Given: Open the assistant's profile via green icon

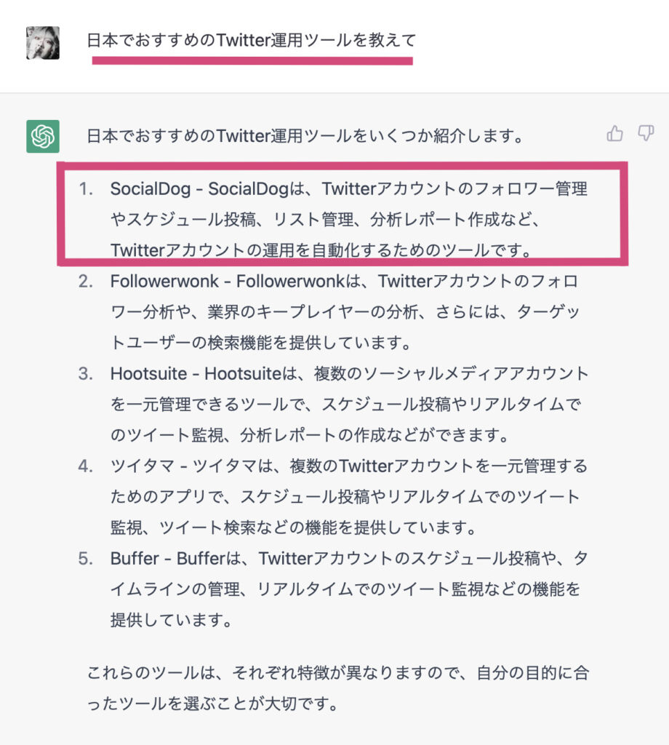Looking at the screenshot, I should click(x=44, y=135).
